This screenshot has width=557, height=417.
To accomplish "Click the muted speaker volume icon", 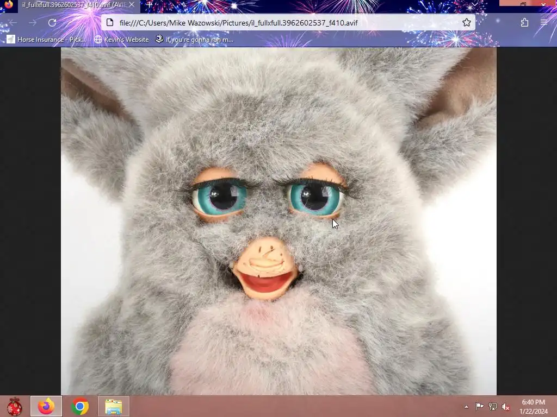I will (505, 407).
